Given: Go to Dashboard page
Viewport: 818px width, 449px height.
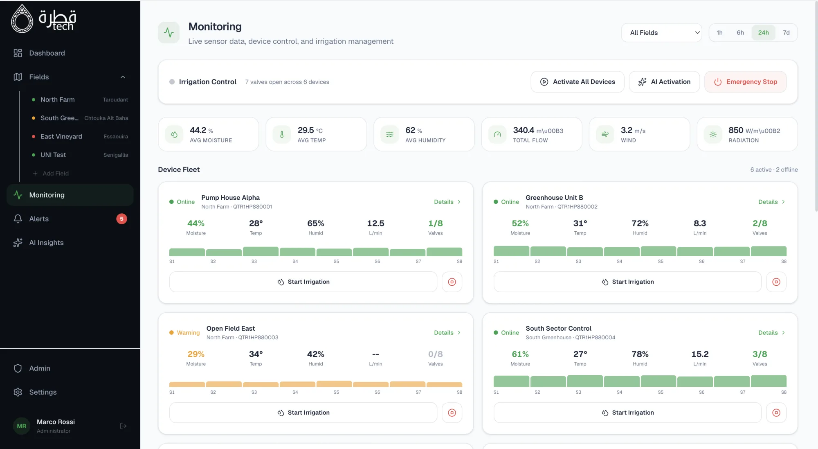Looking at the screenshot, I should click(70, 53).
